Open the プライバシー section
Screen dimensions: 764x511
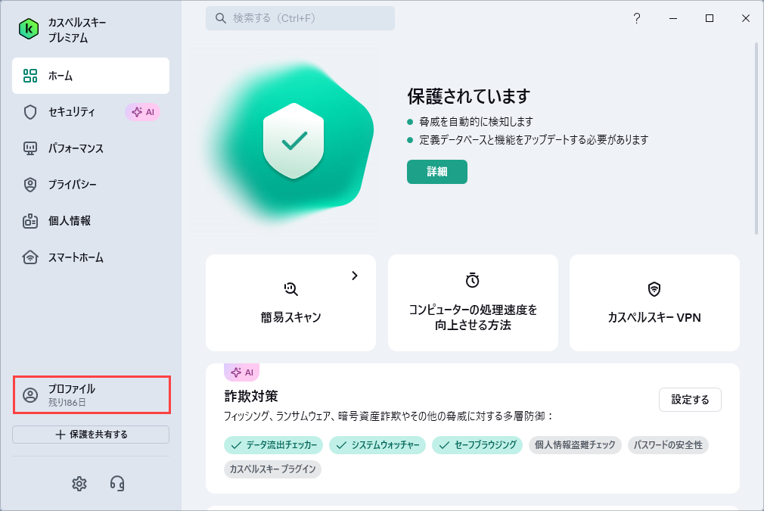(x=91, y=185)
